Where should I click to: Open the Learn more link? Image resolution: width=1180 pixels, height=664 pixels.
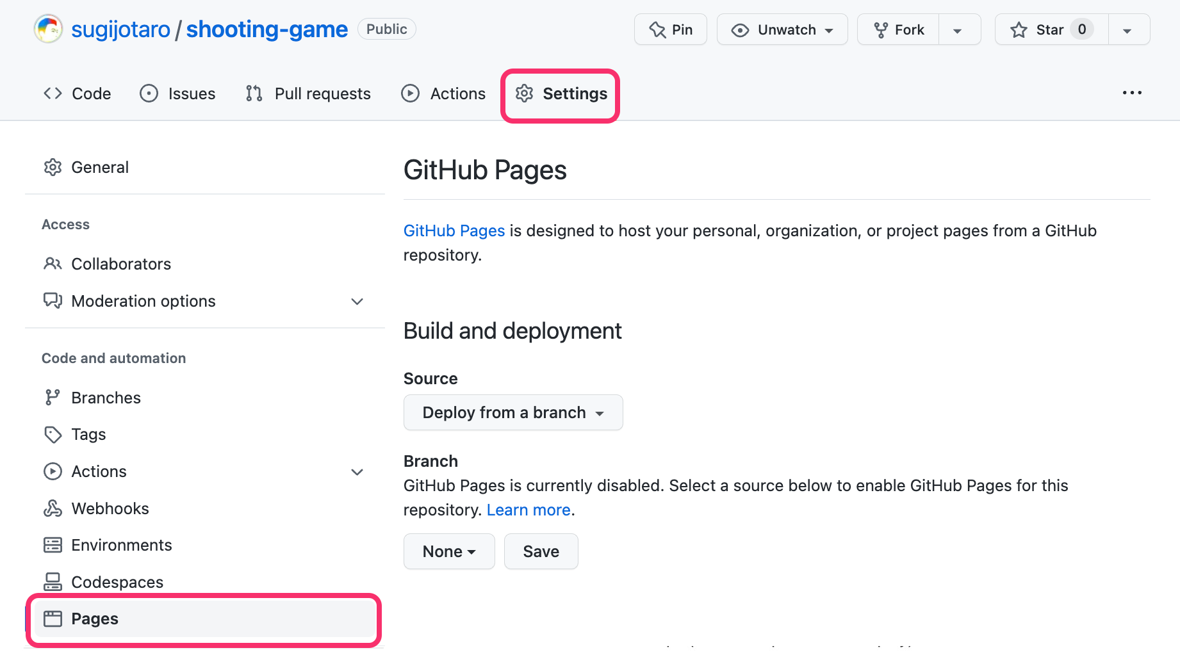529,510
